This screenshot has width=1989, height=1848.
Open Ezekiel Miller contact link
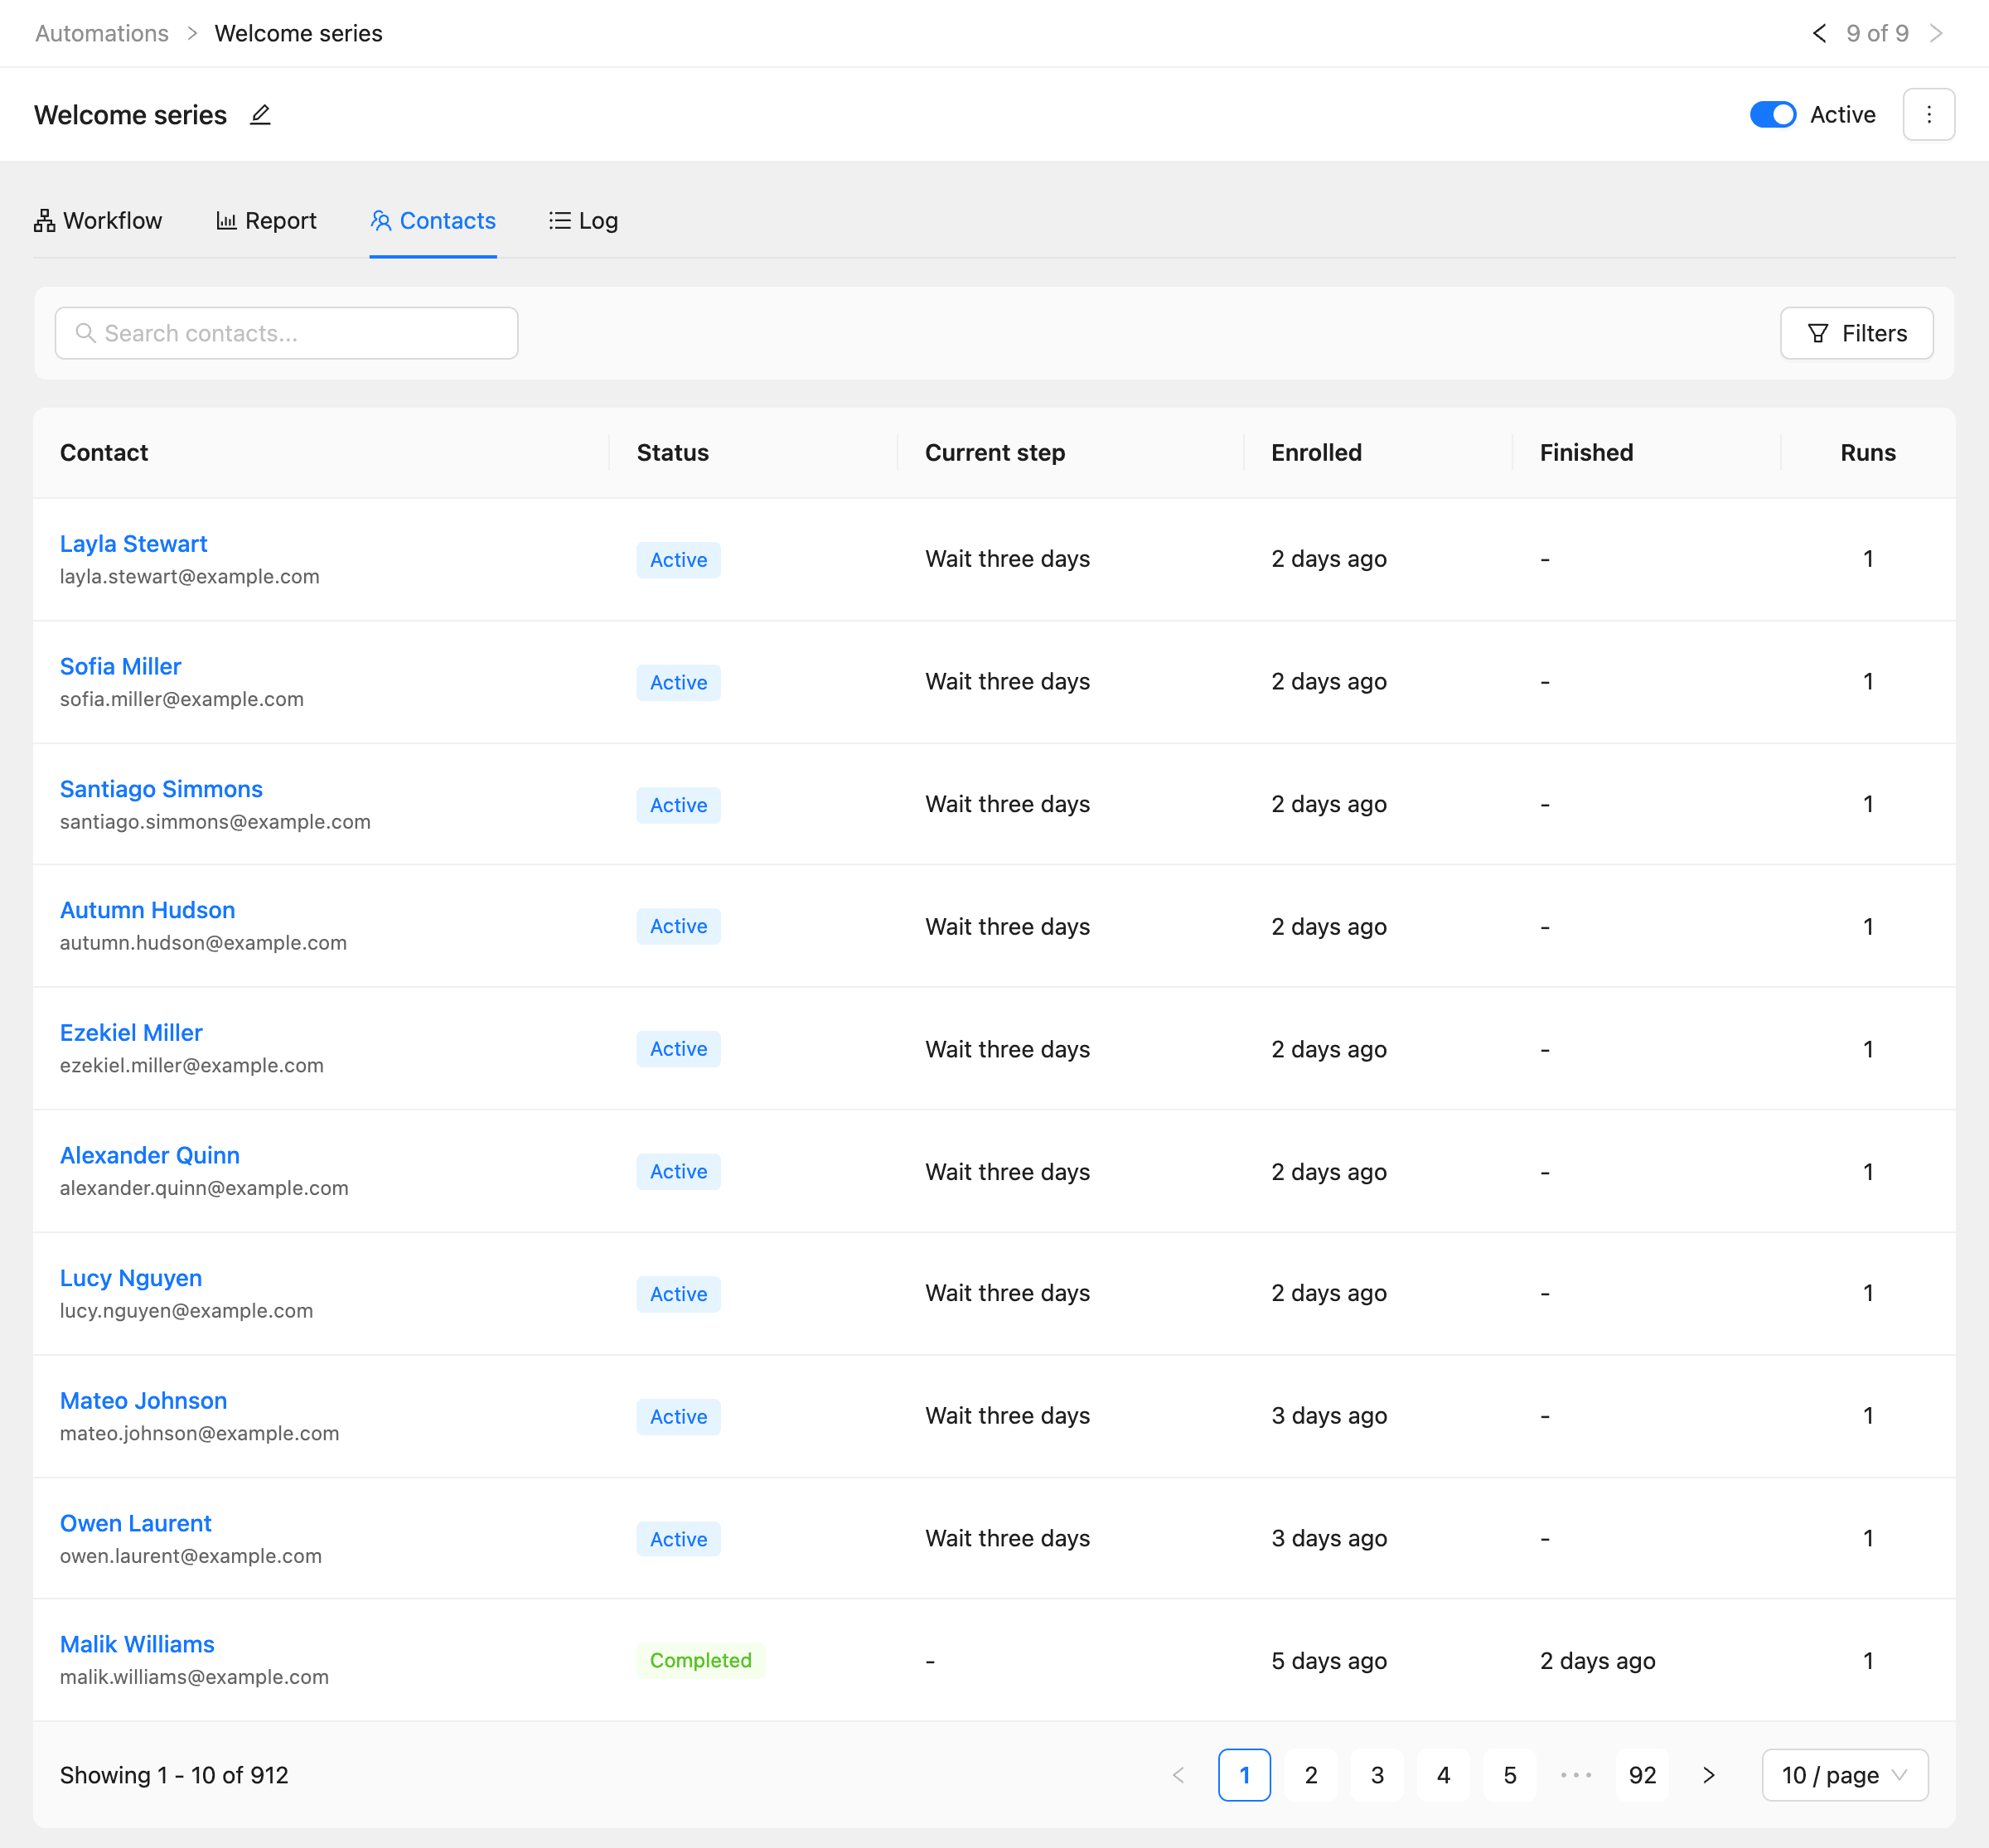[131, 1033]
